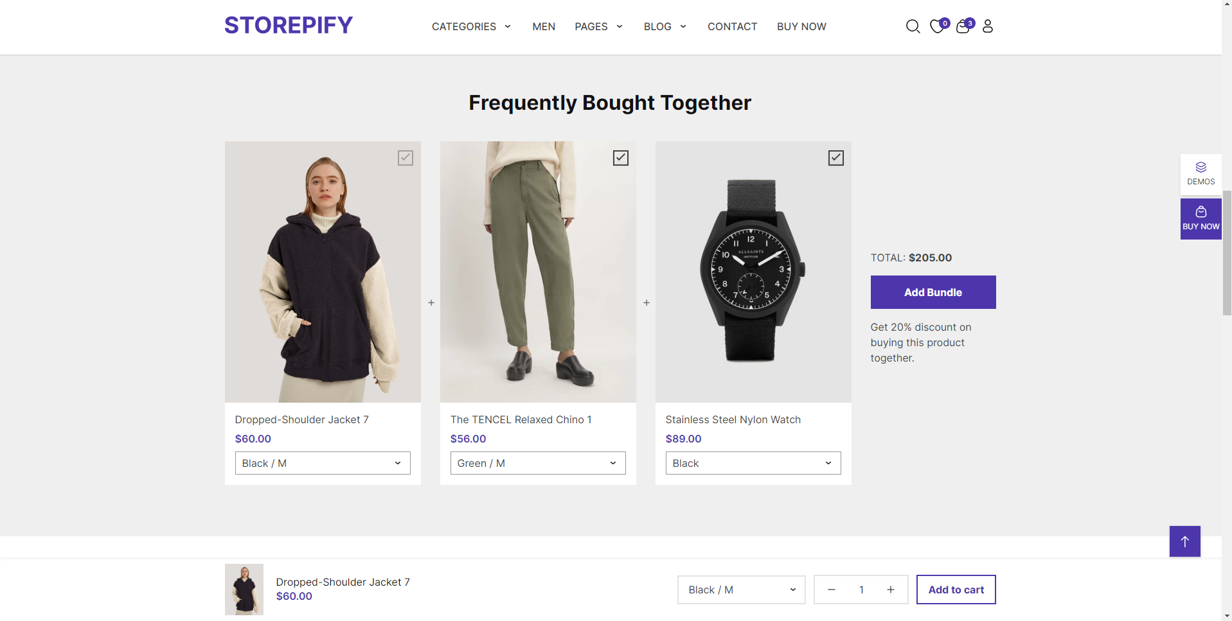This screenshot has width=1232, height=621.
Task: Open the user account icon
Action: [x=988, y=26]
